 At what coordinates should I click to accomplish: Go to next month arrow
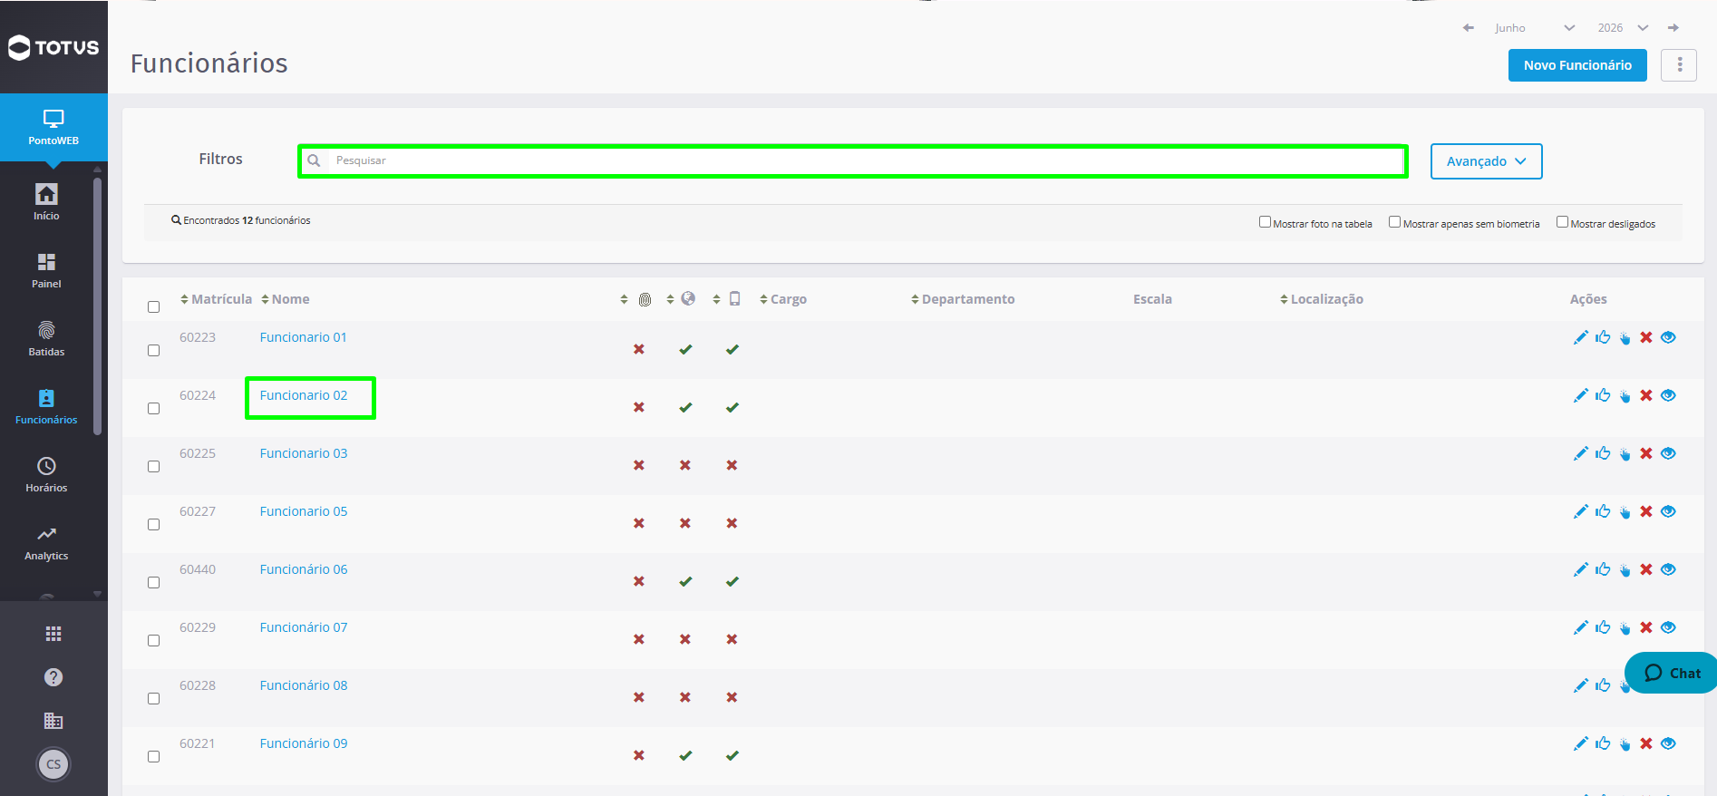1673,28
